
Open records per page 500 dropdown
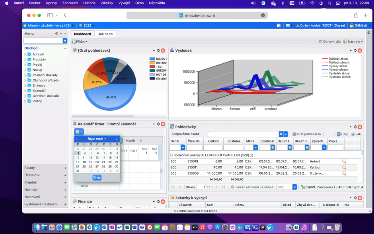point(294,187)
